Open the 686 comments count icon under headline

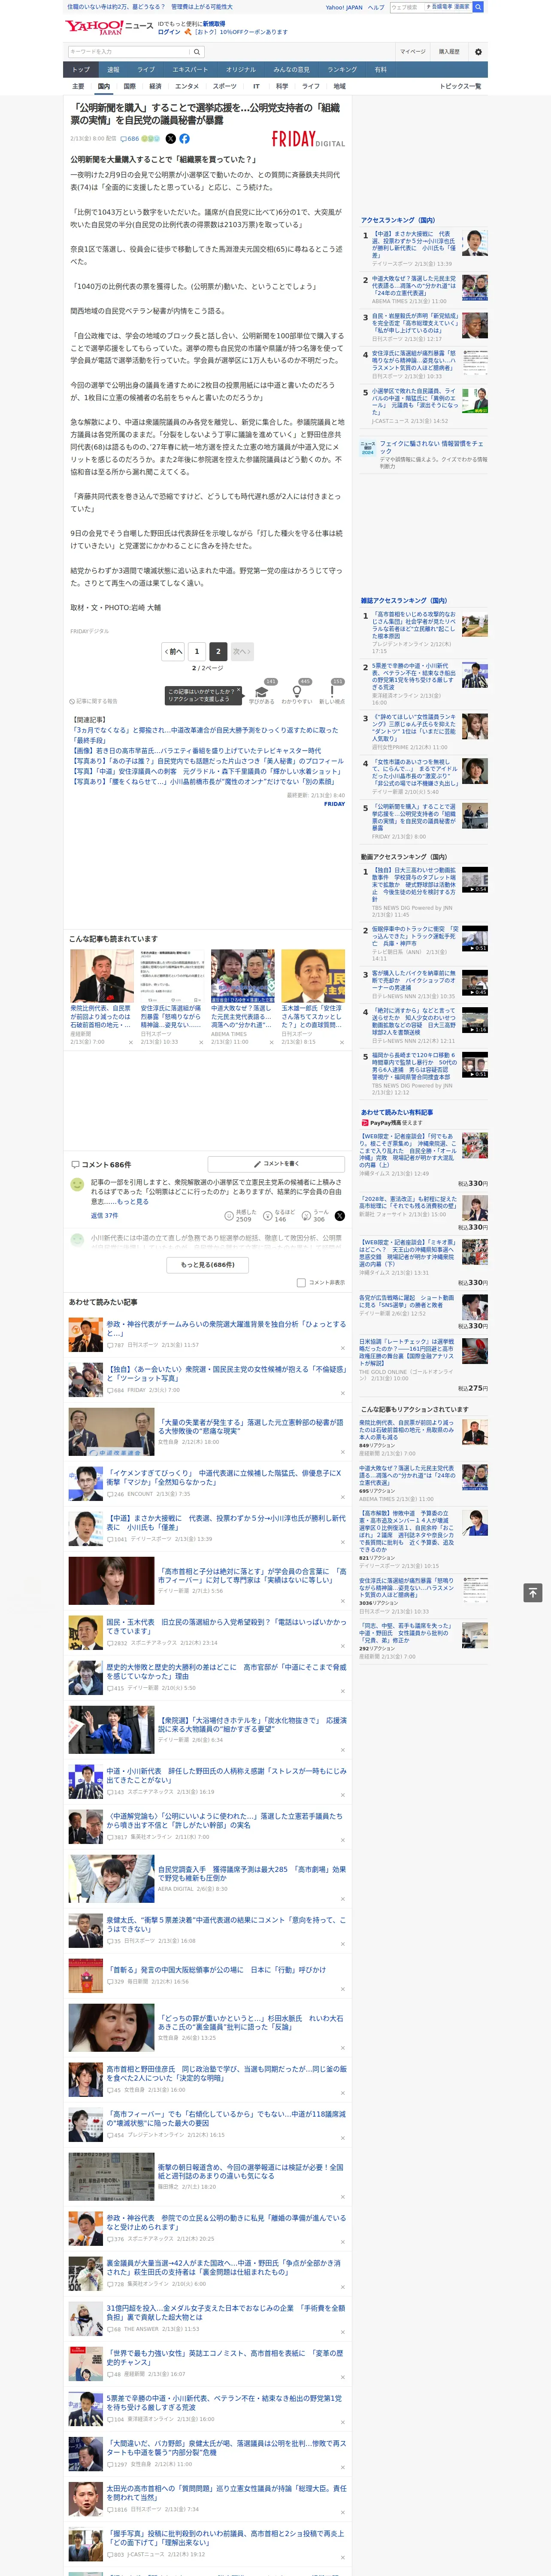[130, 139]
